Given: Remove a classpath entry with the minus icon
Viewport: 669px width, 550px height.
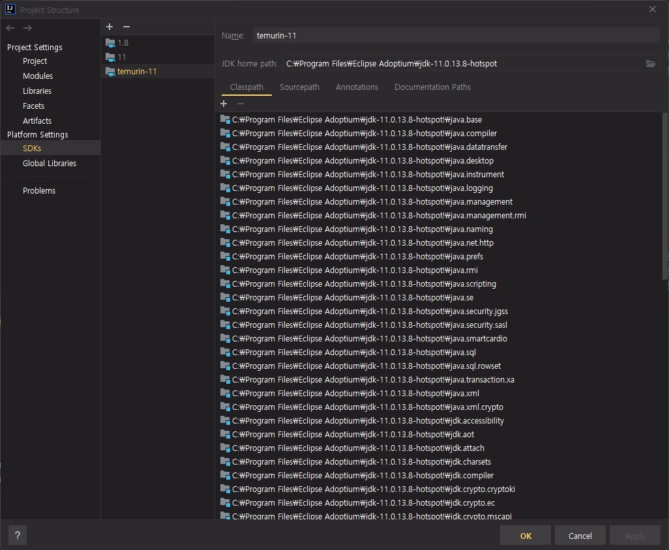Looking at the screenshot, I should click(241, 104).
